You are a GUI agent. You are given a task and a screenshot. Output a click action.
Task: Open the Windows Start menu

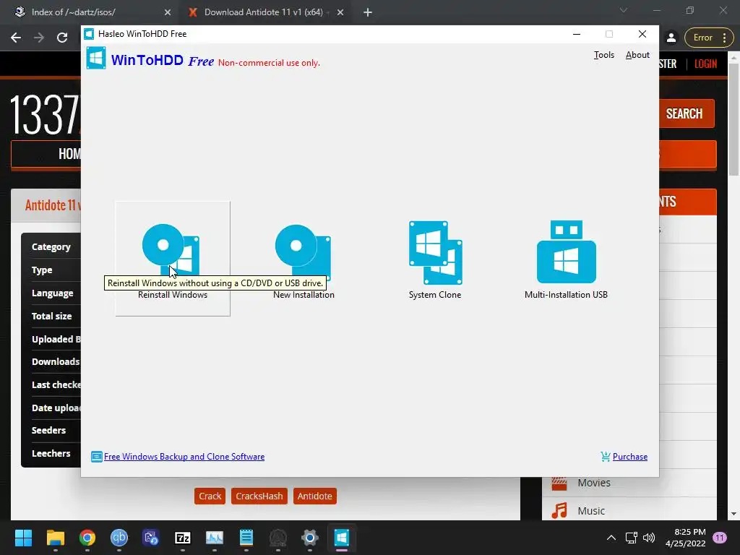coord(23,538)
